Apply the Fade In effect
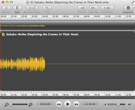The image size is (135, 110). (x=82, y=8)
